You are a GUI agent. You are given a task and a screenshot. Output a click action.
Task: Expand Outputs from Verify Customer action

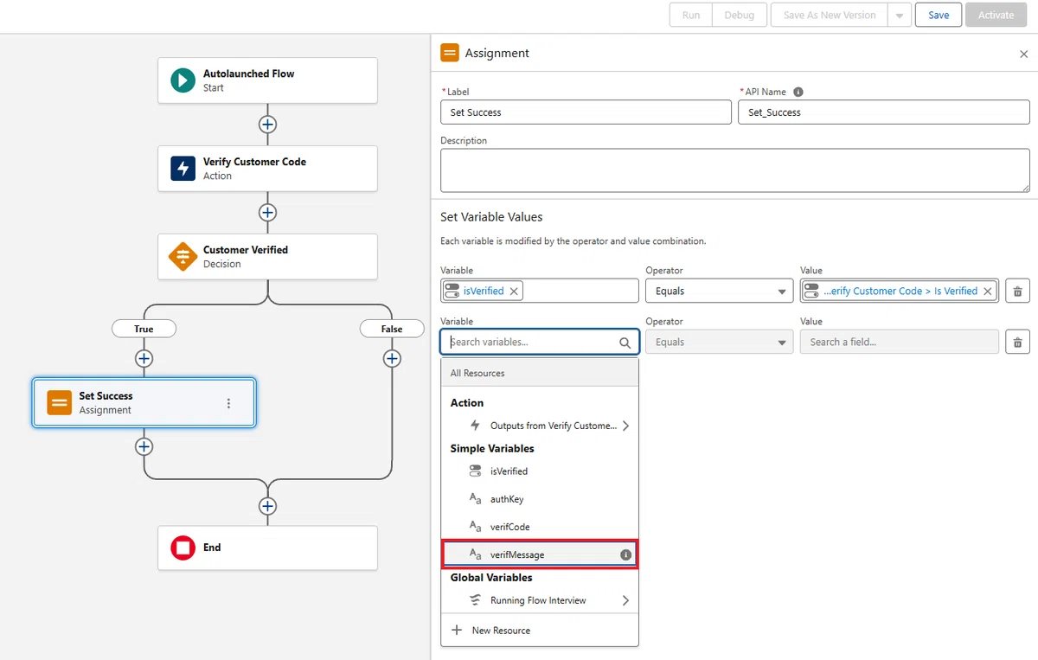pos(625,426)
